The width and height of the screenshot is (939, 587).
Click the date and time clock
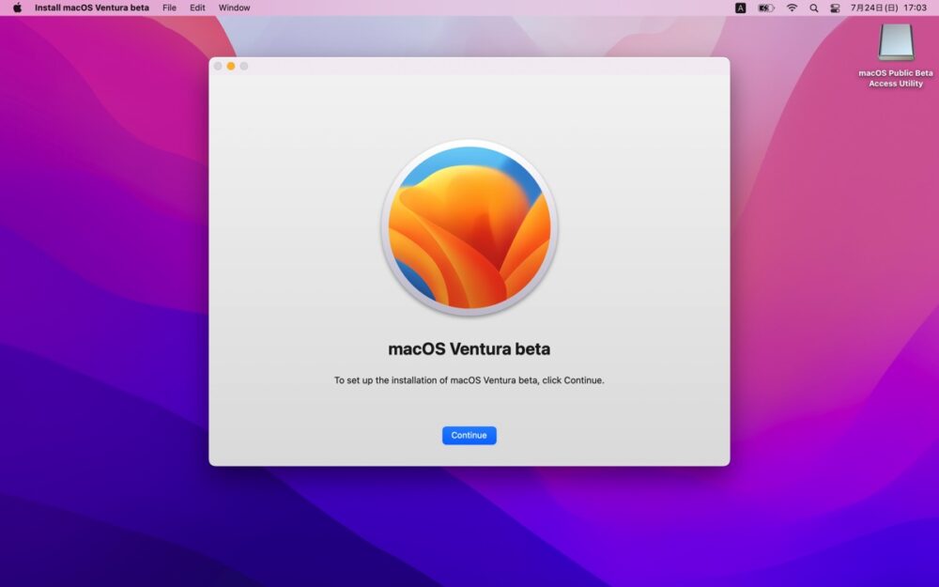888,8
